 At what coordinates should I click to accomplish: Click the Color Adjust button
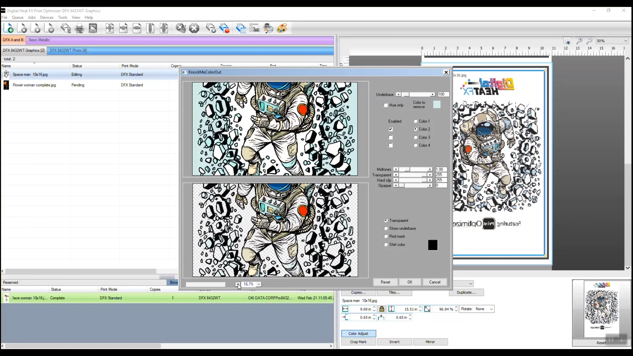(358, 334)
